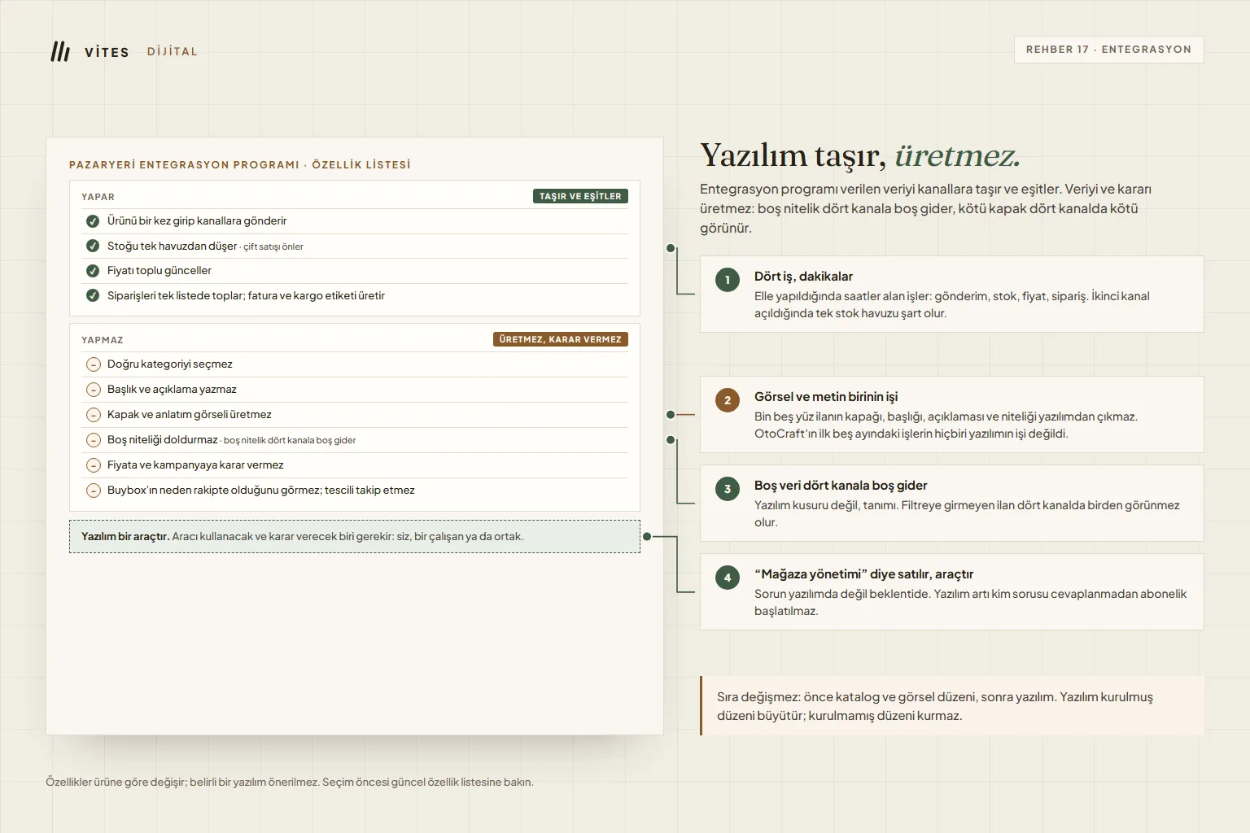Click the green number 3 circle badge

tap(728, 489)
